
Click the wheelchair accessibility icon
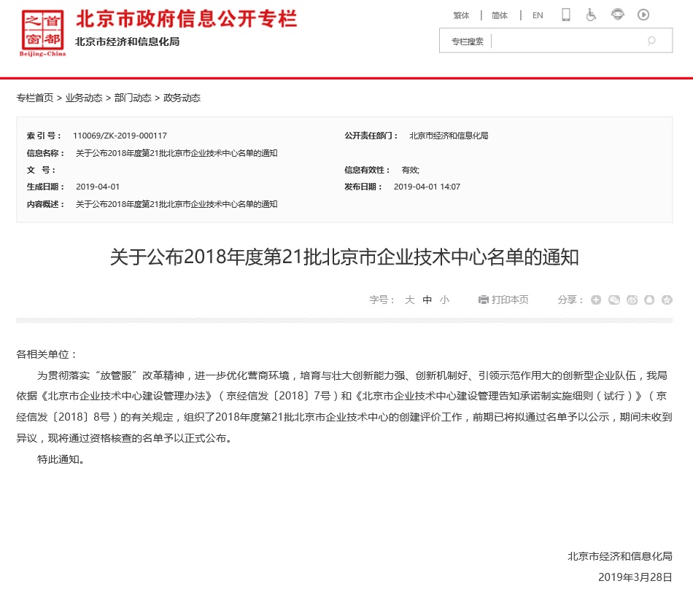[592, 15]
